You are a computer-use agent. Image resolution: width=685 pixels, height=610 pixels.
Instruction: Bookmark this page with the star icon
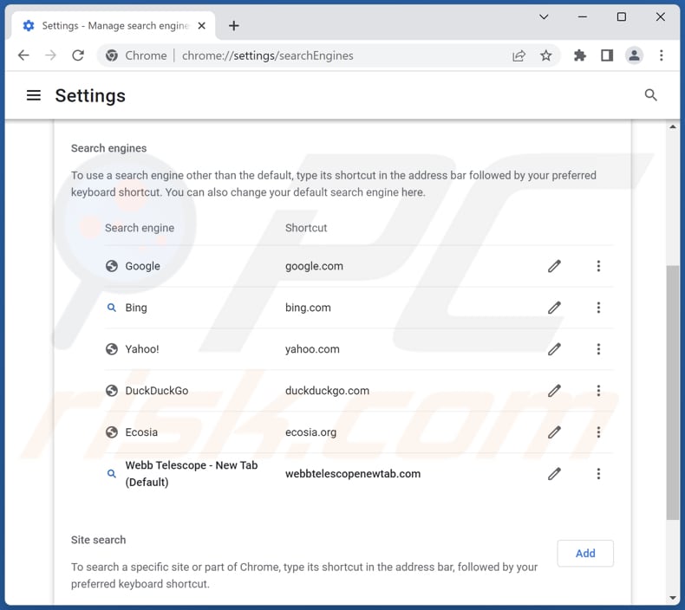coord(546,55)
